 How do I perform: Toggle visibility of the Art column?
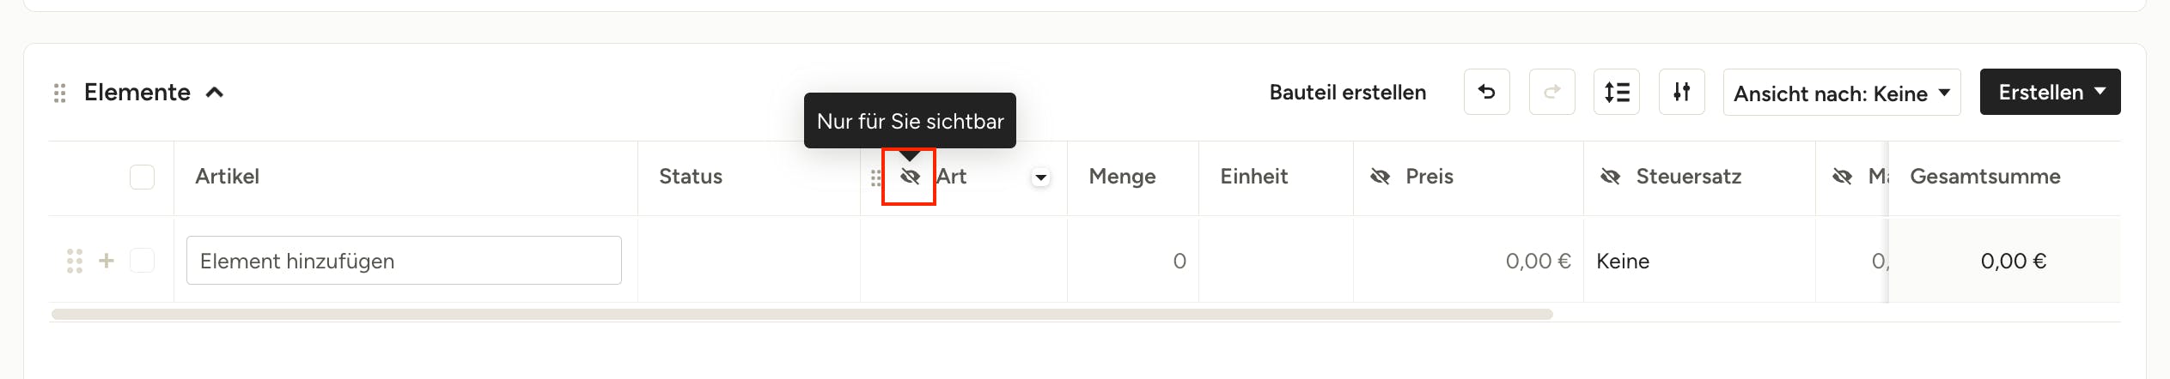coord(910,177)
